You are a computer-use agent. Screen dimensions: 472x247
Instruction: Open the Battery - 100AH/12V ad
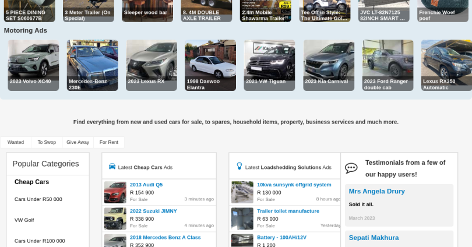point(282,237)
